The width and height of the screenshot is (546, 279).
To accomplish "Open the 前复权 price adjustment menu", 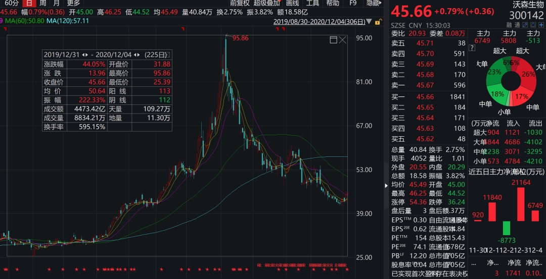I will pos(240,3).
